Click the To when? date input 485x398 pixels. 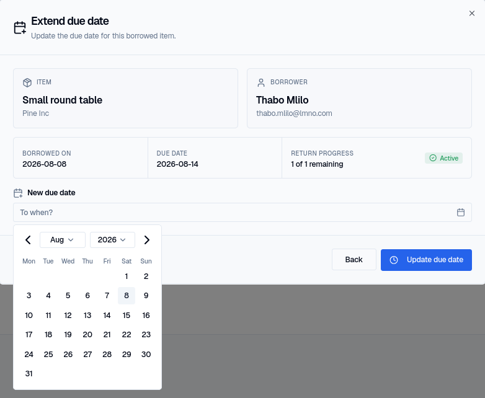pos(242,213)
